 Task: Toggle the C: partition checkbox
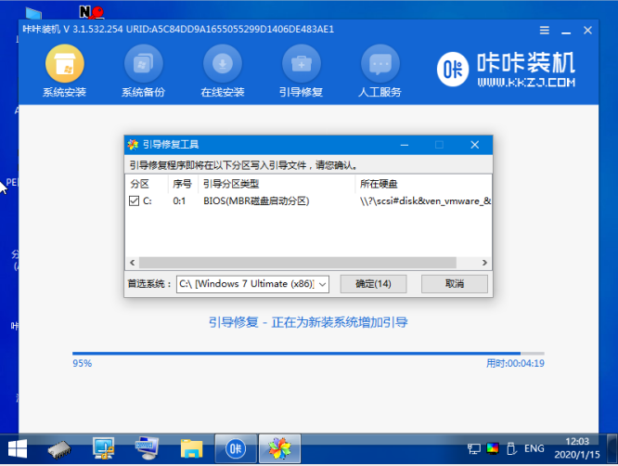pos(135,201)
